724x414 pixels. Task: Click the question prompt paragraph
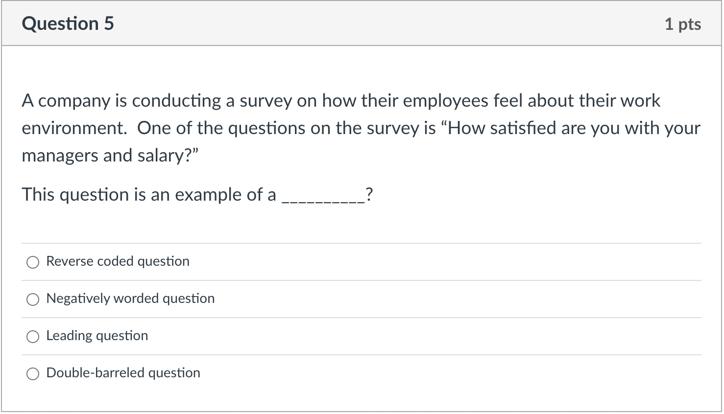(343, 128)
